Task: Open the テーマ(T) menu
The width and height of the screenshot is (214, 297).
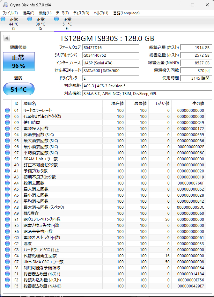Action: [x=62, y=13]
